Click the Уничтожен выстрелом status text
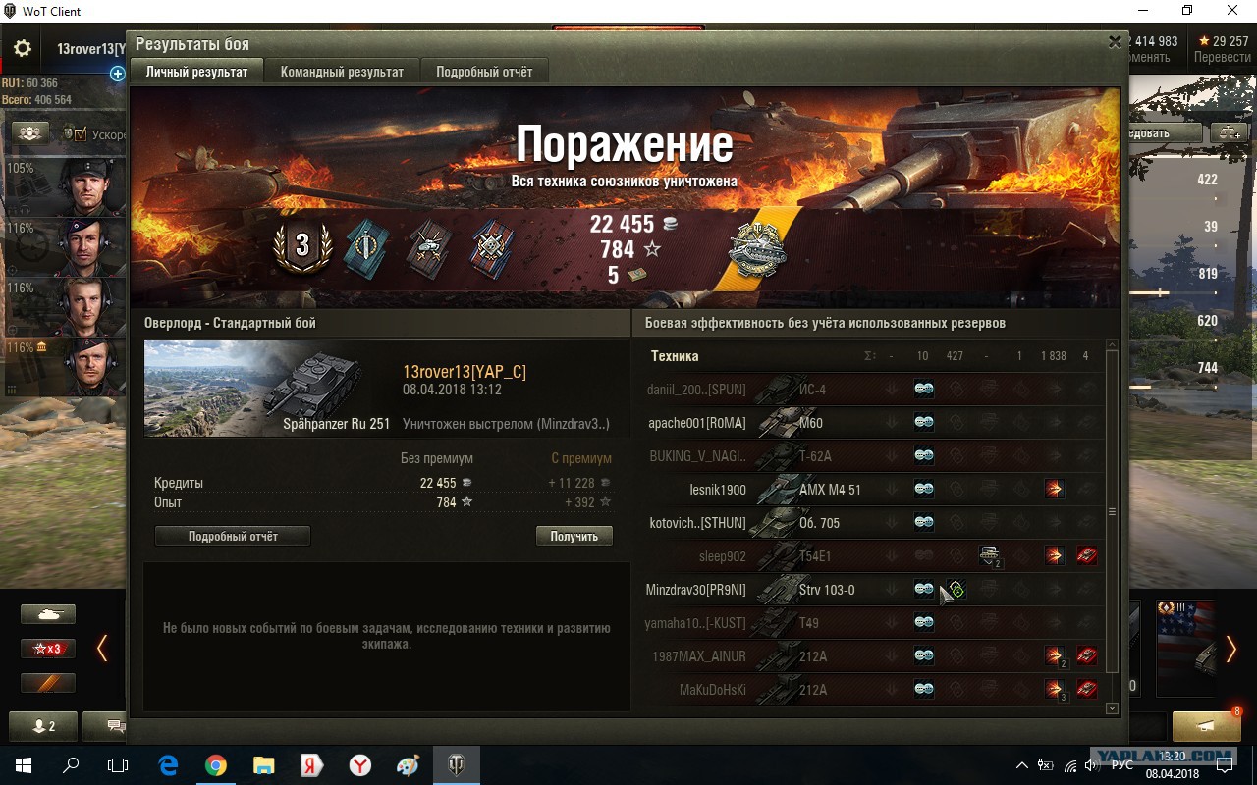This screenshot has width=1257, height=785. click(506, 424)
